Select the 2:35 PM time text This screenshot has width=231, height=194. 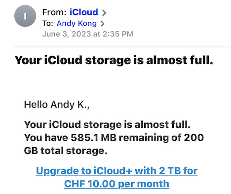click(118, 34)
